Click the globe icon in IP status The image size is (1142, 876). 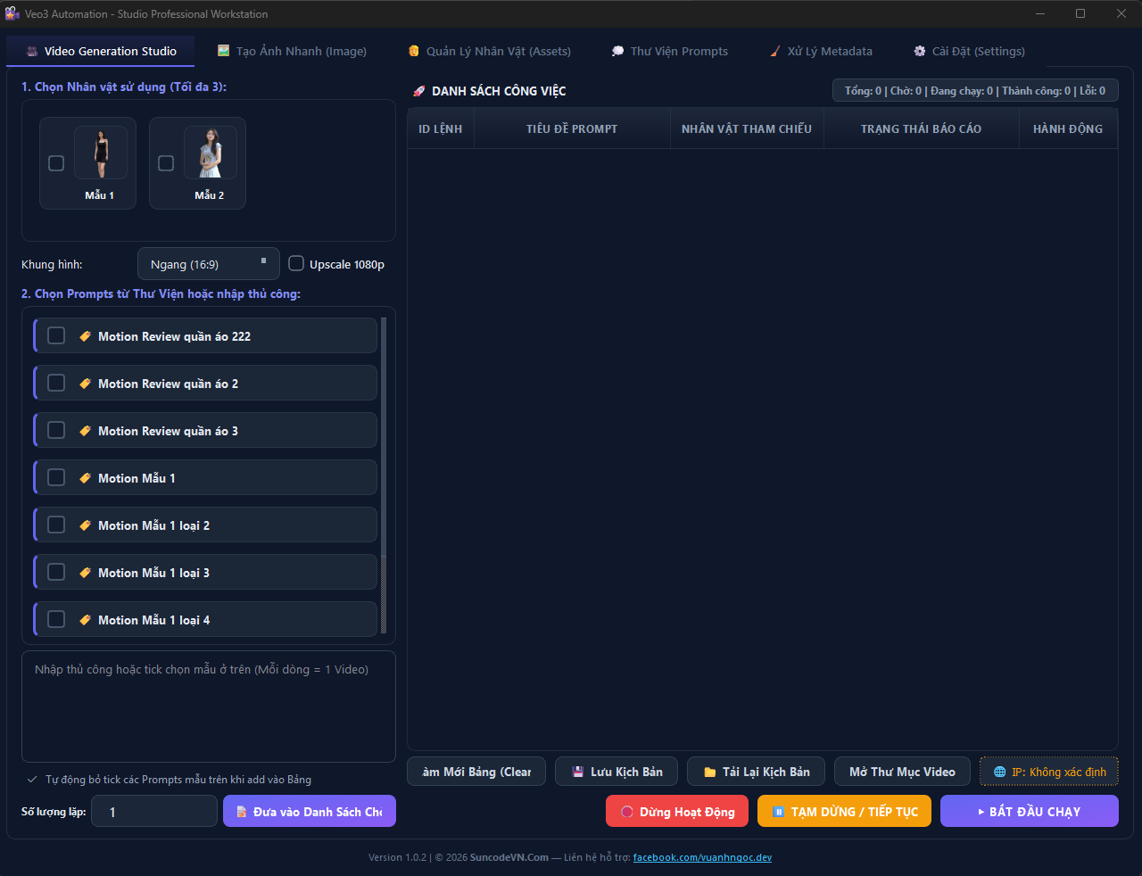point(999,772)
